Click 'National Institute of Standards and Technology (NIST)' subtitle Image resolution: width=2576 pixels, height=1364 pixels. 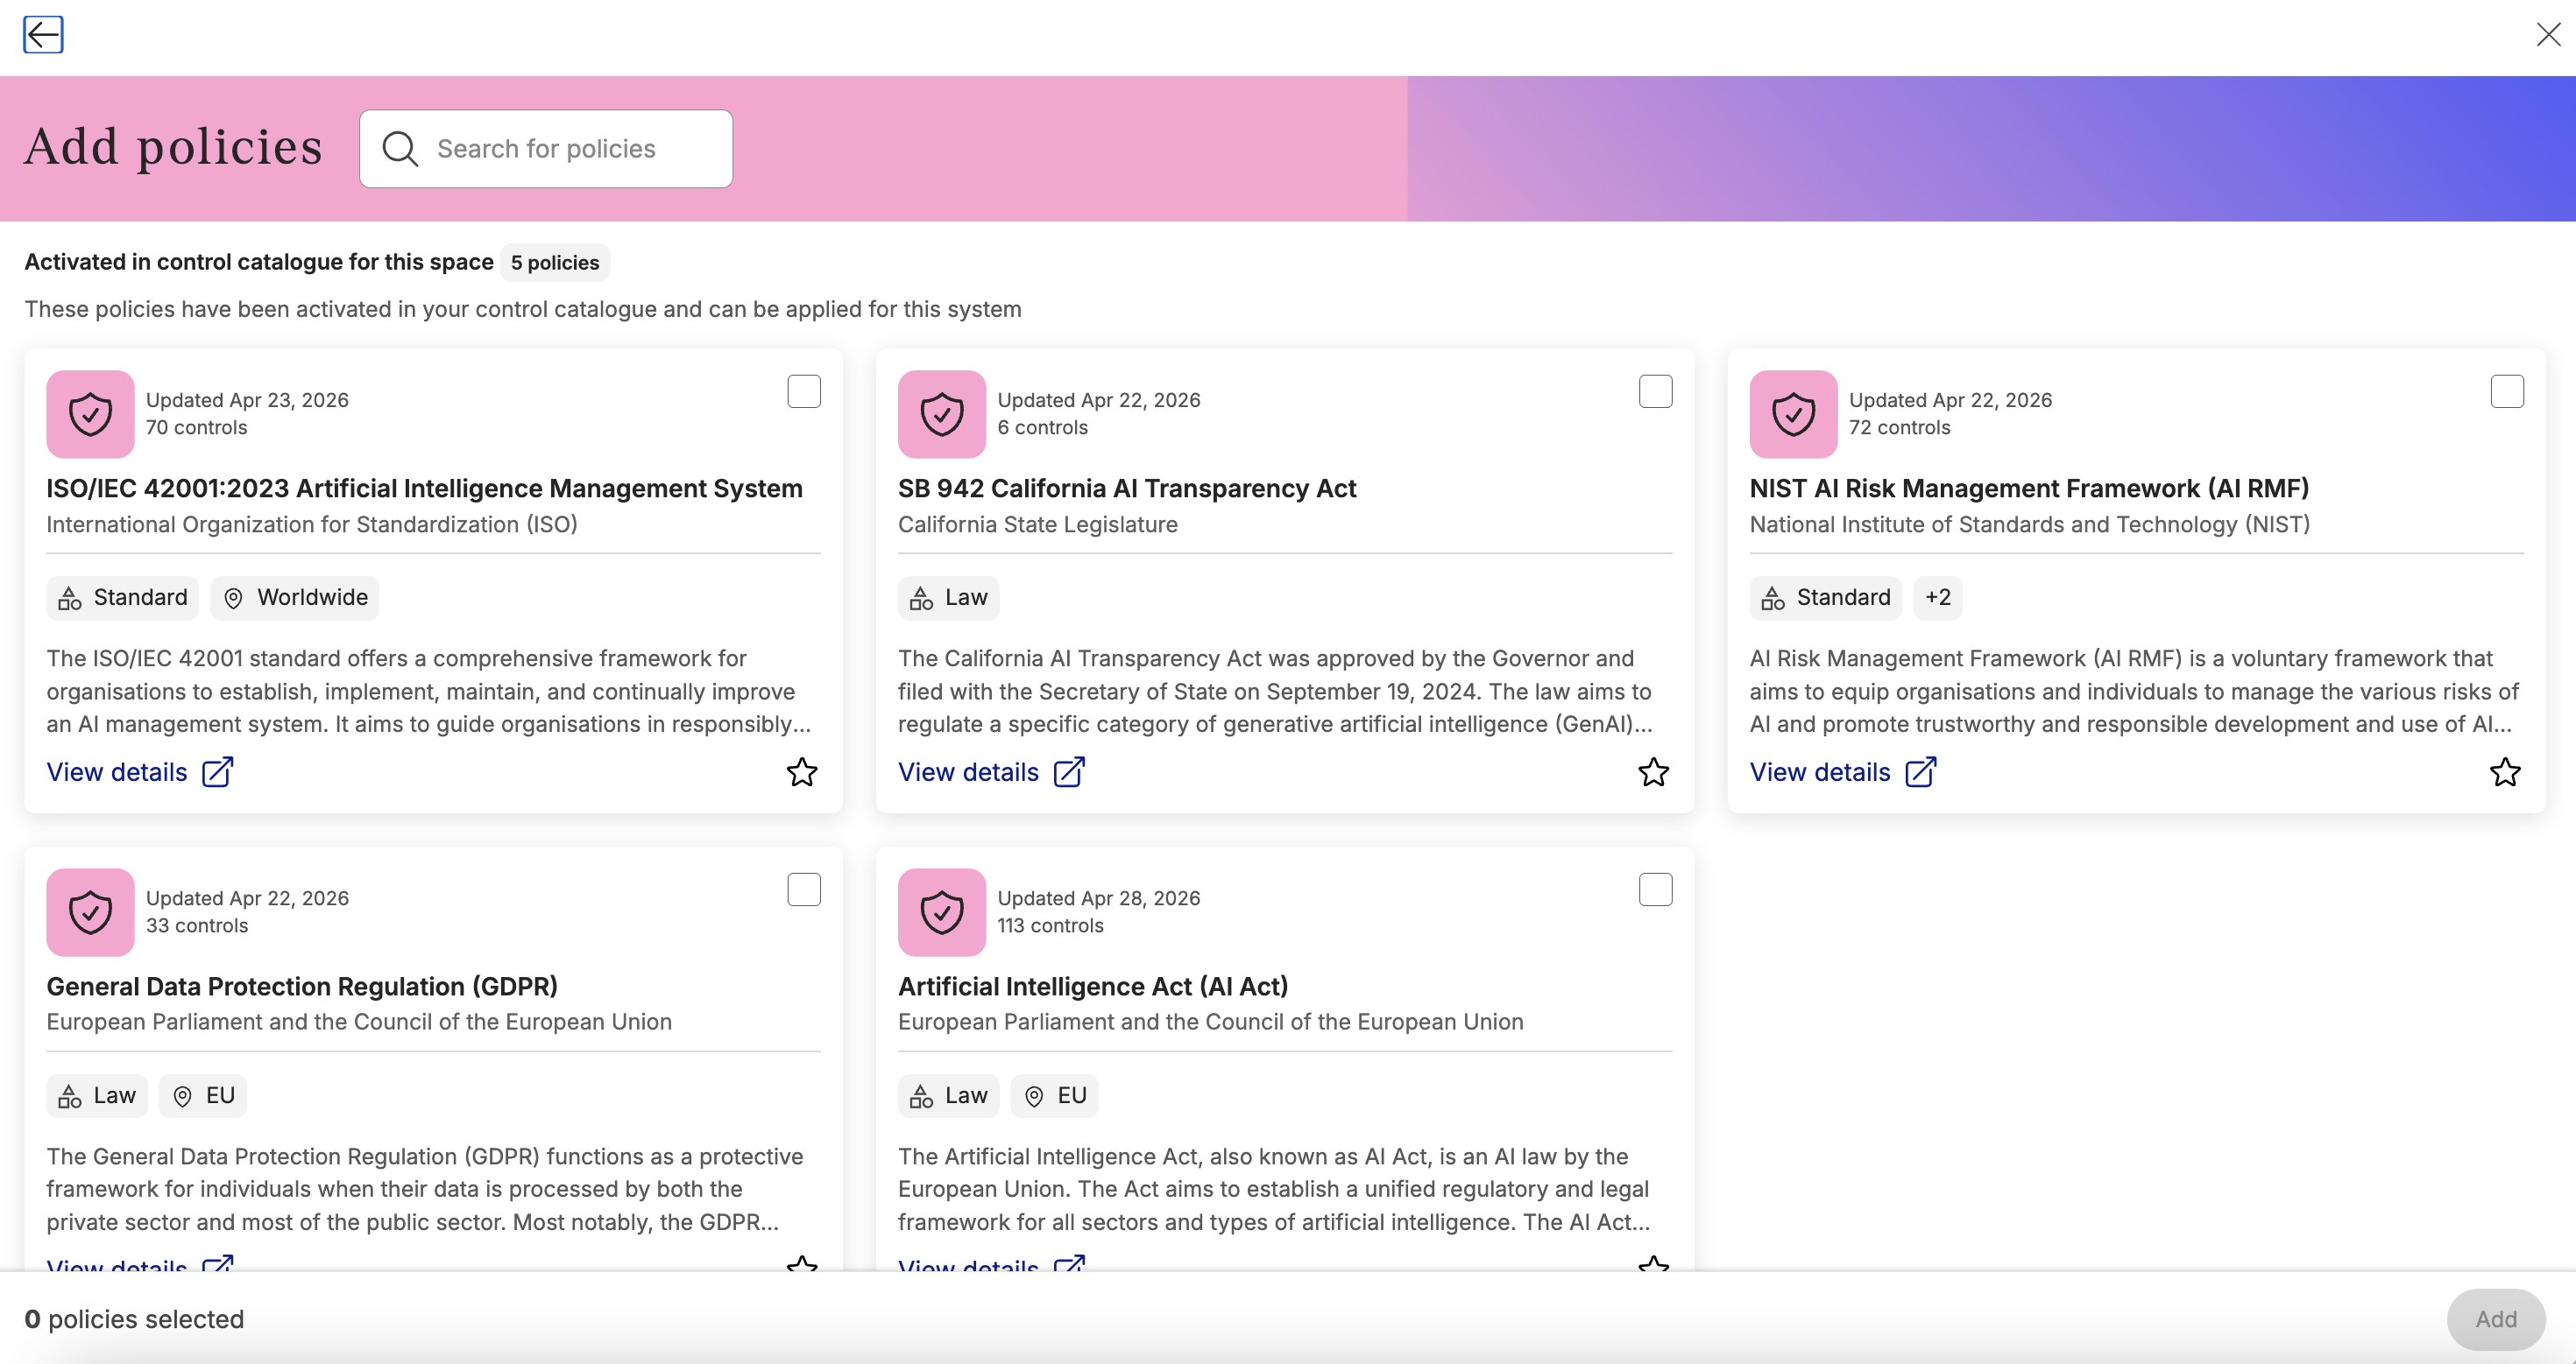(x=2030, y=524)
